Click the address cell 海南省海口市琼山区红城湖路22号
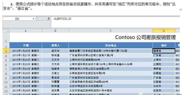183x95 pixels. click(x=111, y=69)
